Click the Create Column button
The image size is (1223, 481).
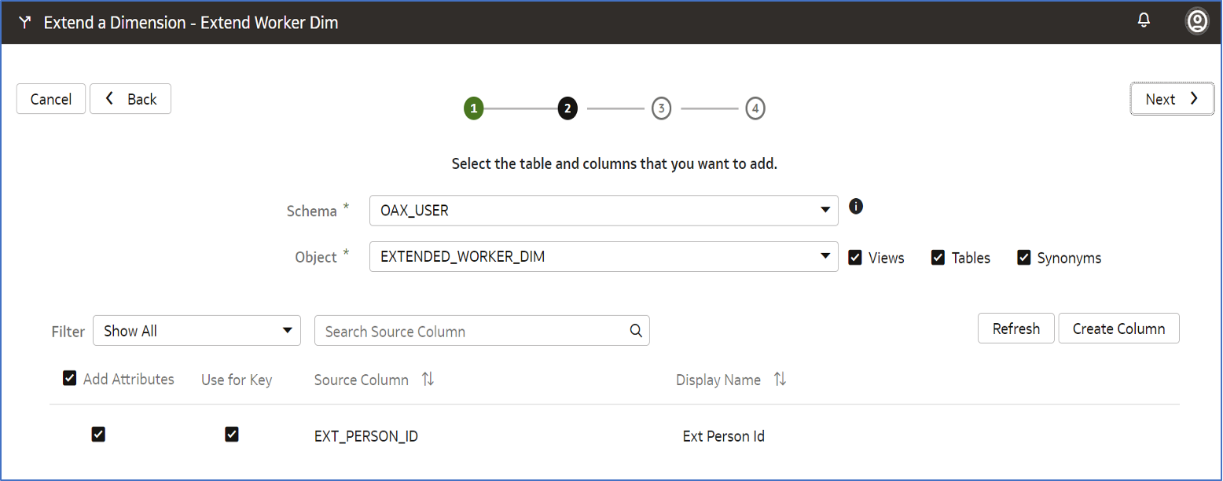pos(1118,329)
